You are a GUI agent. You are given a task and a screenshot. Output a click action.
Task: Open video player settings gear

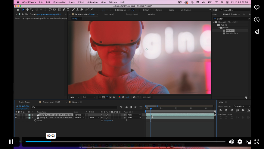tap(240, 142)
